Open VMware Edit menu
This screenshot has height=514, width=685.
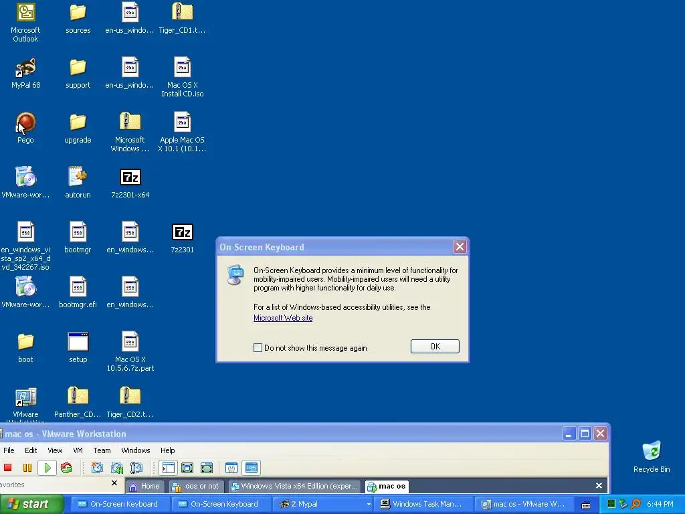[31, 450]
